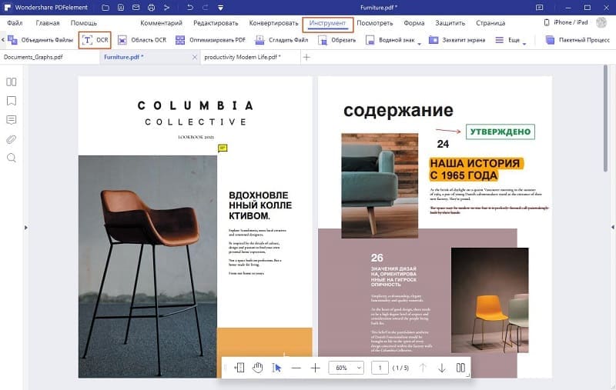The image size is (616, 390).
Task: Expand the left sidebar panel arrow
Action: pos(26,228)
